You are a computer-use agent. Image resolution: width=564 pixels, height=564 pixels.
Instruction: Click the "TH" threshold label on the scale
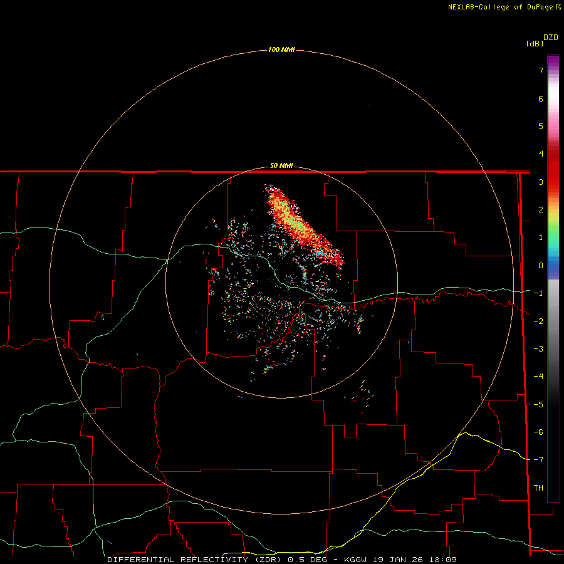tap(538, 488)
